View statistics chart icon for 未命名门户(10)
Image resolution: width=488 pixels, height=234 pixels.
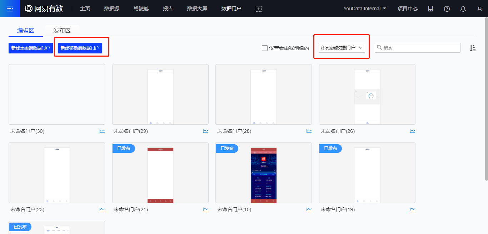pyautogui.click(x=309, y=209)
